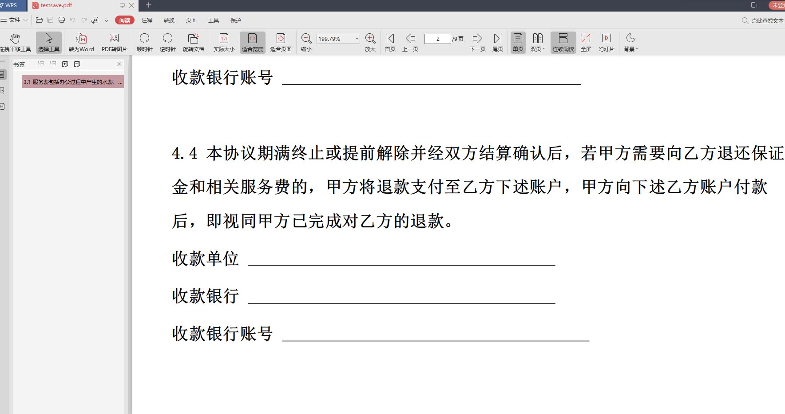Convert PDF using 转为Word

[81, 43]
